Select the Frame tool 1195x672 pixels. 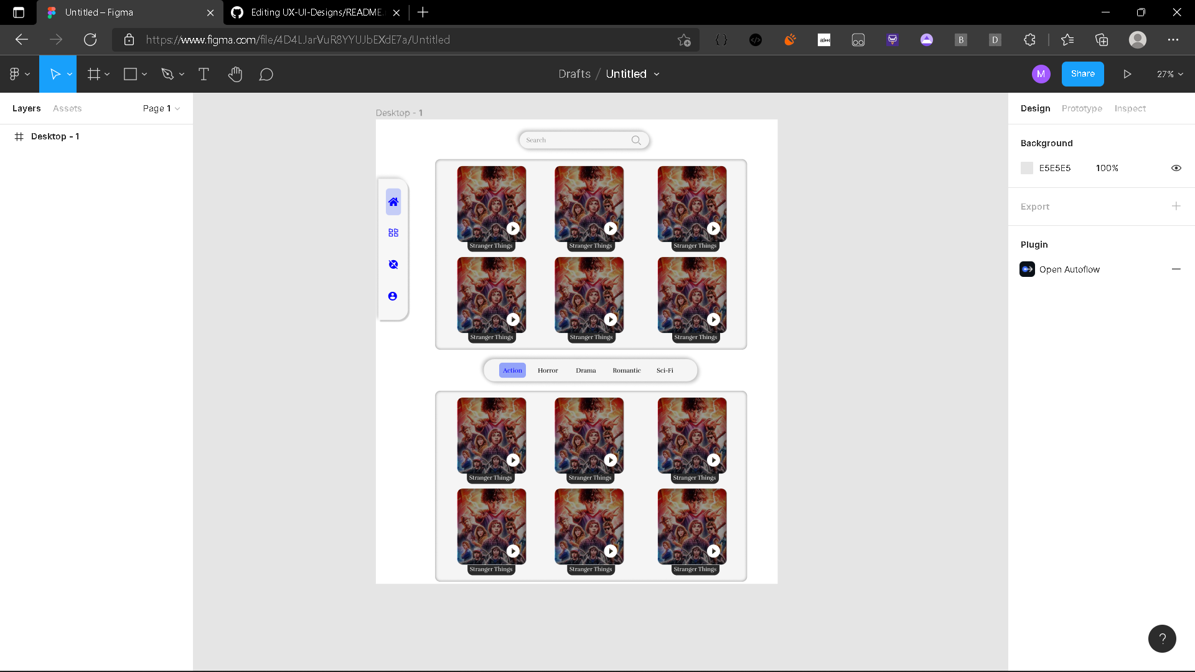[94, 74]
